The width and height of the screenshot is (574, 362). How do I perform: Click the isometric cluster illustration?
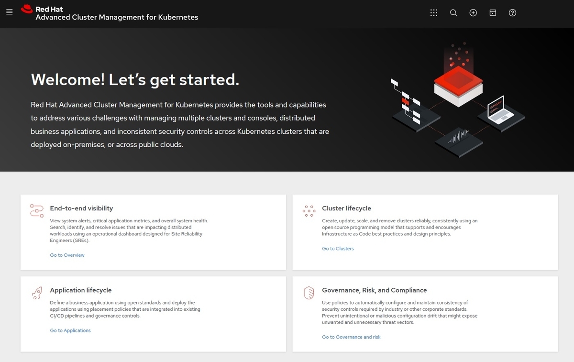(x=457, y=100)
